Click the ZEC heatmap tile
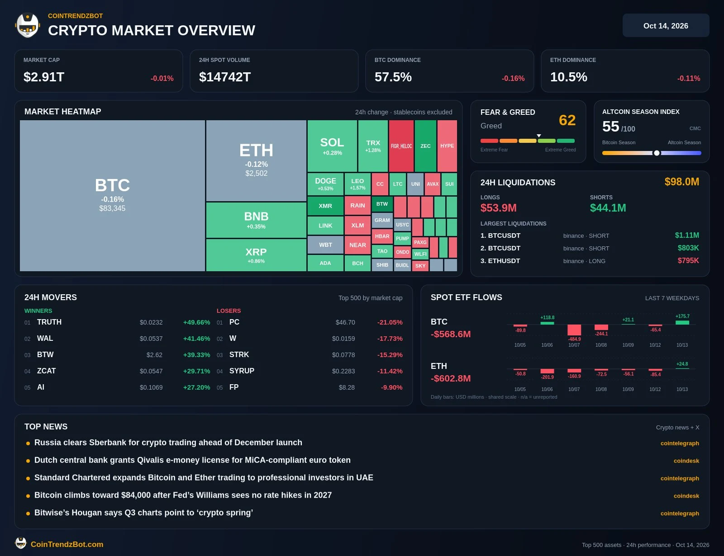Screen dimensions: 724x556 click(425, 146)
